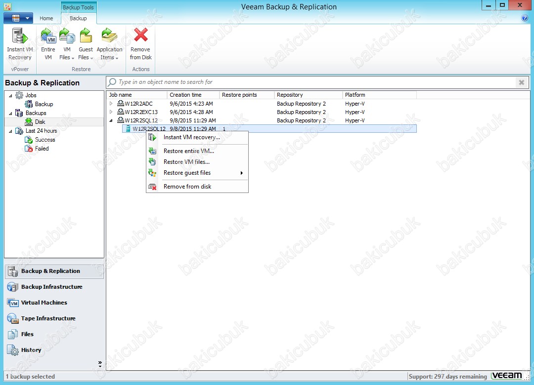Launch Instant VM Recovery from ribbon
534x385 pixels.
coord(20,44)
